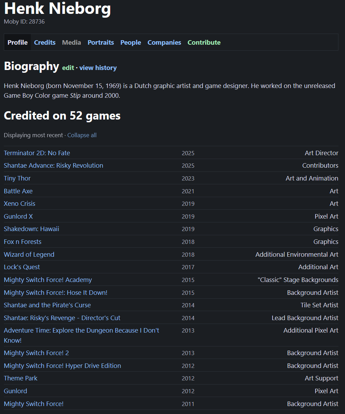Click the Art Support role text
The height and width of the screenshot is (414, 345).
click(321, 378)
